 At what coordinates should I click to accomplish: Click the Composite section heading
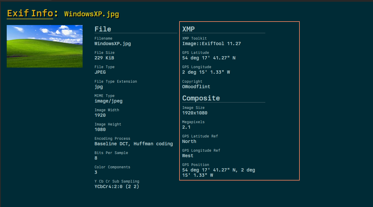pyautogui.click(x=201, y=98)
